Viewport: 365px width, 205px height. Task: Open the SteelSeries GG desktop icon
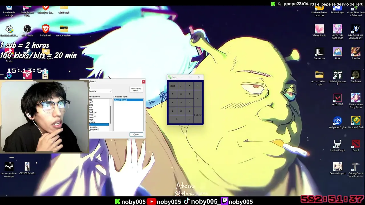[x=9, y=31]
